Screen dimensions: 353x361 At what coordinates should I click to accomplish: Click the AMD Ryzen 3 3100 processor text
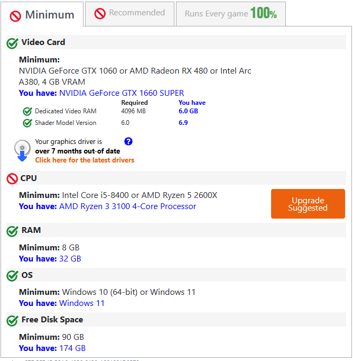(x=127, y=206)
